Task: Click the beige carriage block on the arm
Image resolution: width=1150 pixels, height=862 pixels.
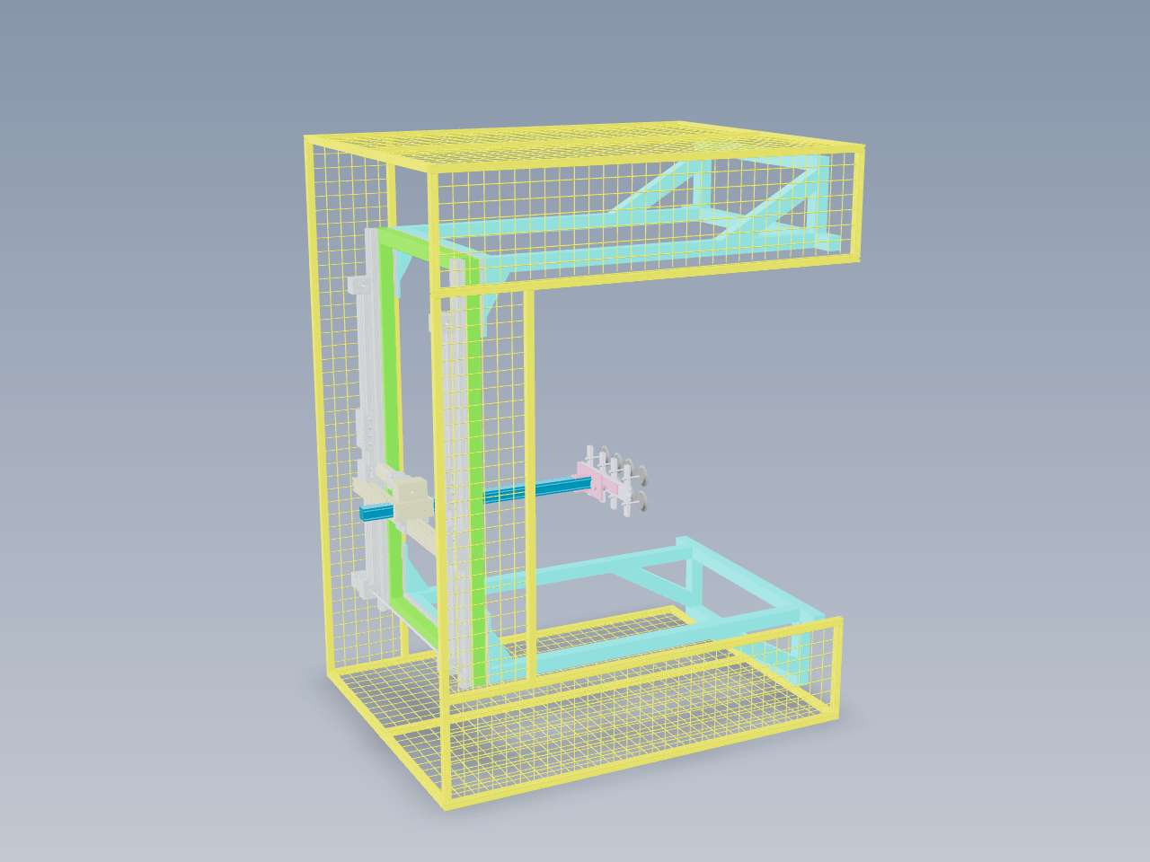Action: [x=411, y=499]
